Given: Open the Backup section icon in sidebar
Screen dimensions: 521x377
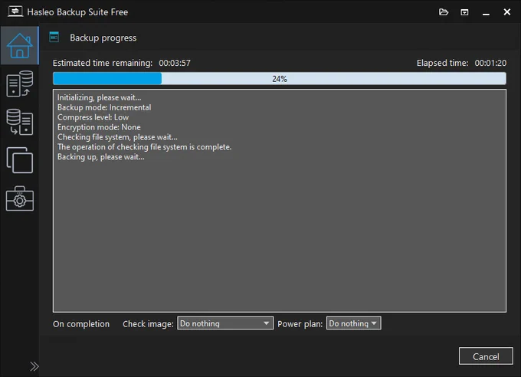Looking at the screenshot, I should click(20, 84).
